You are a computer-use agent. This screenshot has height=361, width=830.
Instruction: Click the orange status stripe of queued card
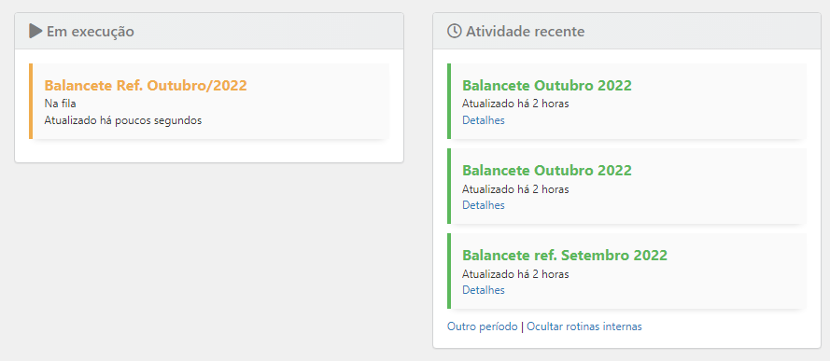point(31,102)
